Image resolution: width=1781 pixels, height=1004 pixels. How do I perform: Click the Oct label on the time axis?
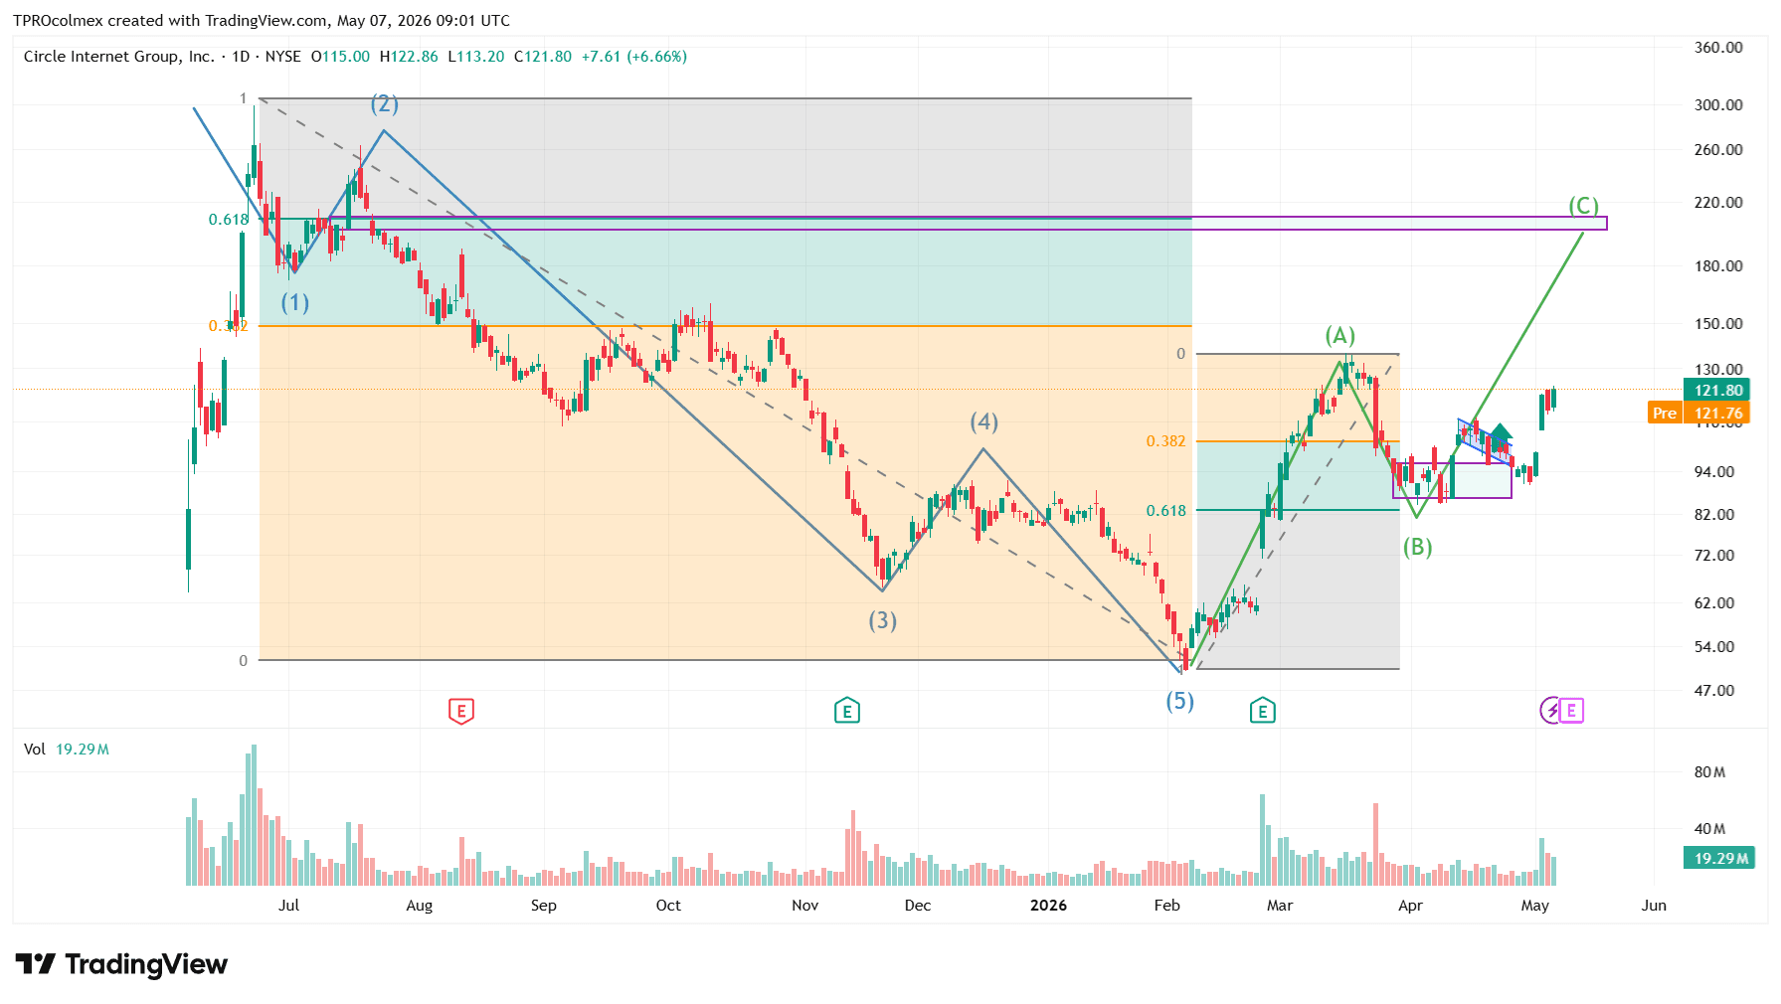point(668,906)
